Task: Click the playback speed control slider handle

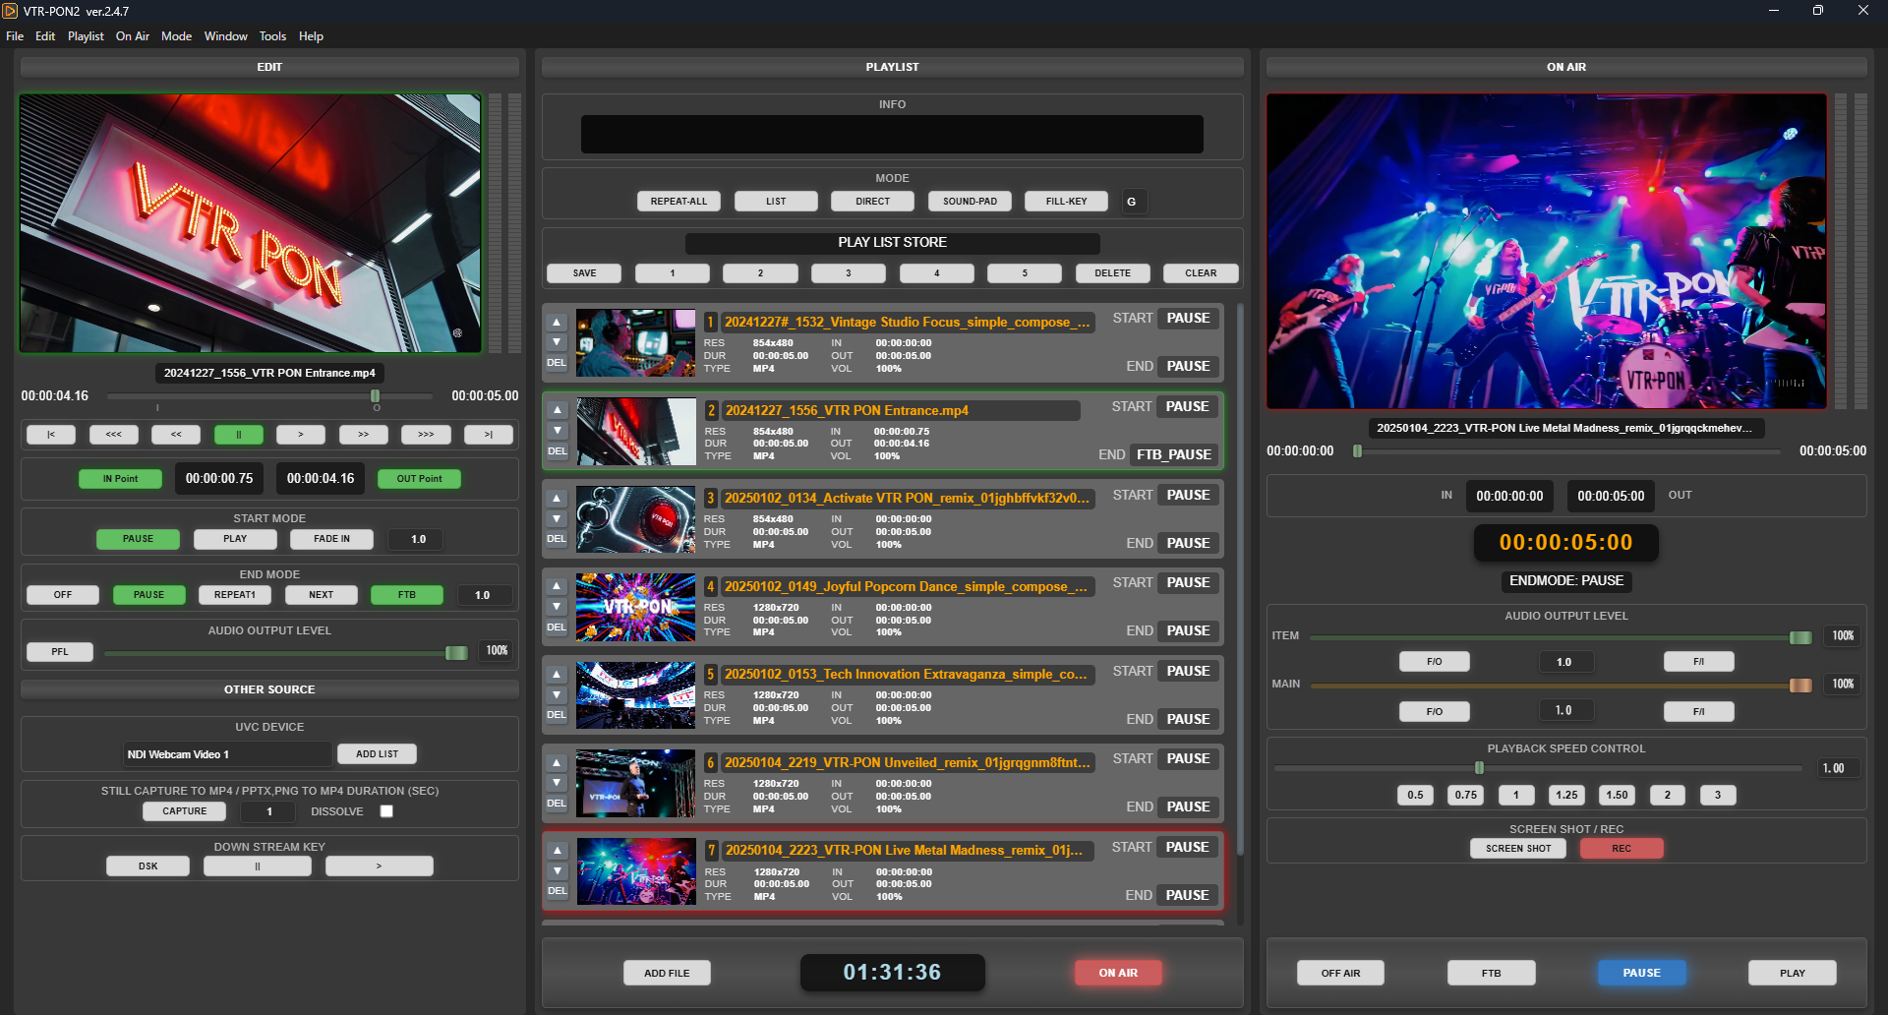Action: click(x=1479, y=768)
